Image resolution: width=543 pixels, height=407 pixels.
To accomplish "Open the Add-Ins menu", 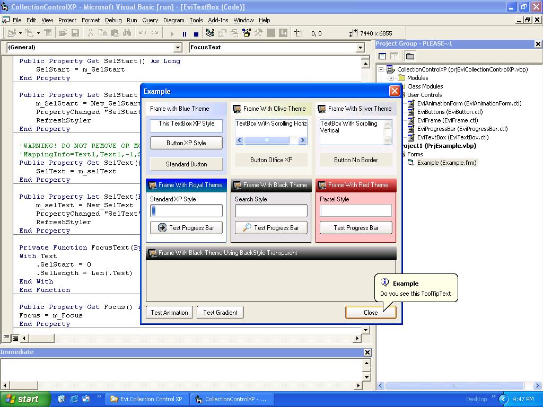I will click(x=218, y=20).
